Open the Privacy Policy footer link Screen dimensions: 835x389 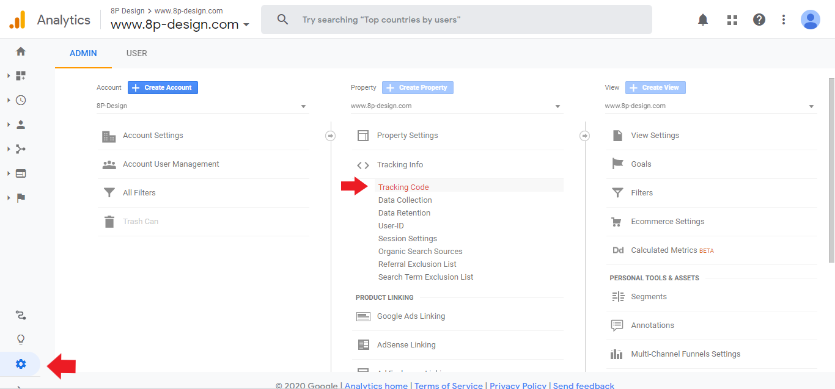point(518,385)
